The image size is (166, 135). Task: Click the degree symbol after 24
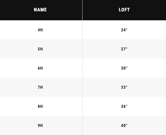point(127,29)
